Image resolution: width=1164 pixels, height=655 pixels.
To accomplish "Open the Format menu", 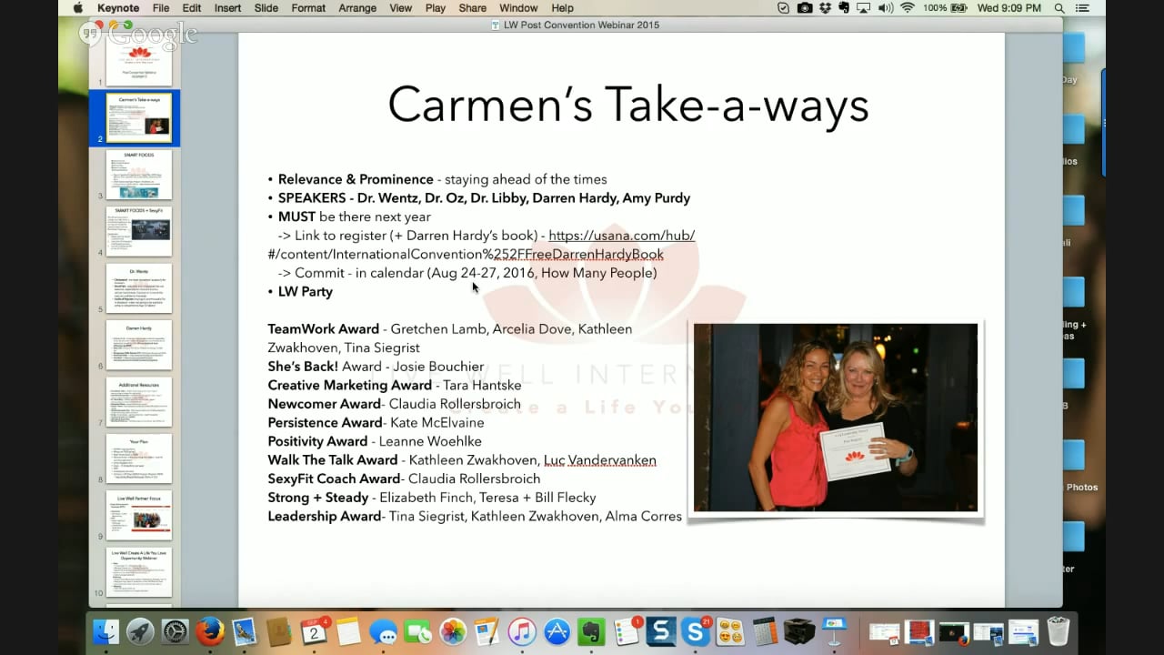I will 308,8.
